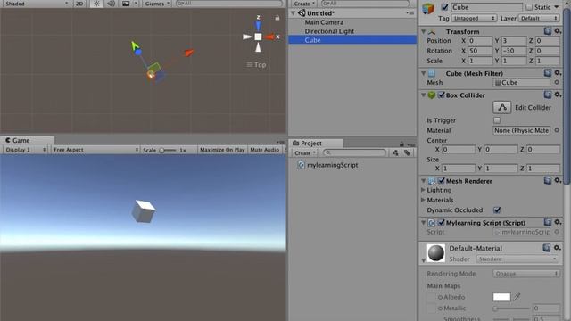Open the Layer Default dropdown
The width and height of the screenshot is (571, 321).
[539, 18]
